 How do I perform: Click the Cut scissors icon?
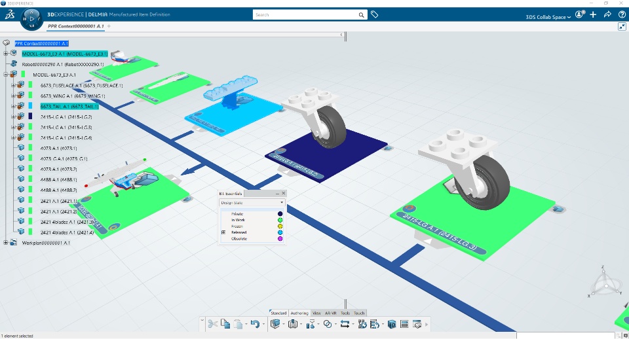(212, 324)
